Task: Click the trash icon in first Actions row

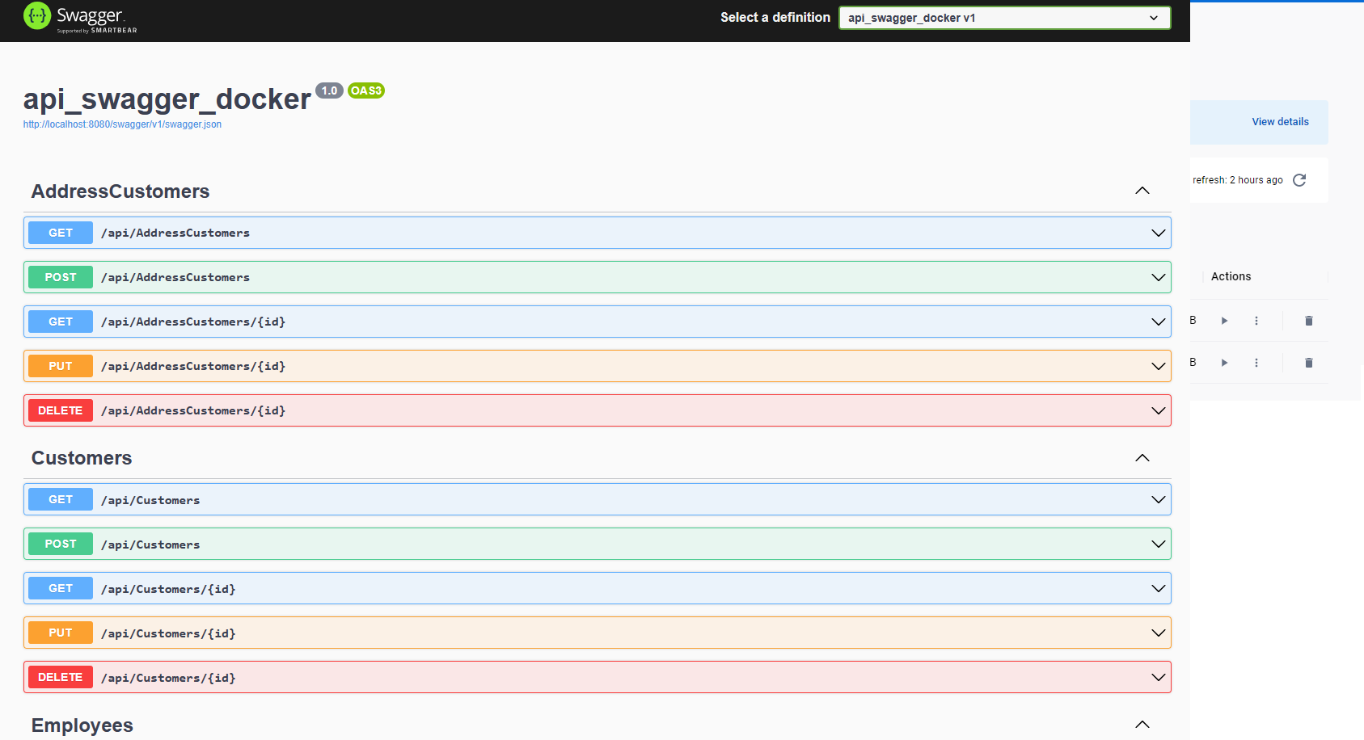Action: [1308, 321]
